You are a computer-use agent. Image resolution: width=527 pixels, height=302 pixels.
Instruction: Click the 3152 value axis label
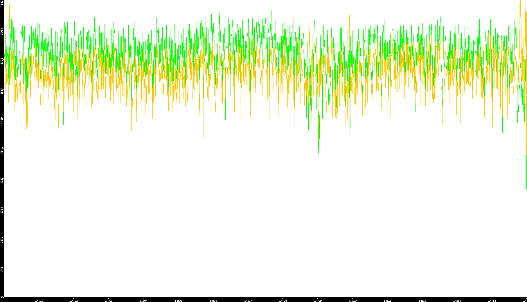tap(2, 180)
